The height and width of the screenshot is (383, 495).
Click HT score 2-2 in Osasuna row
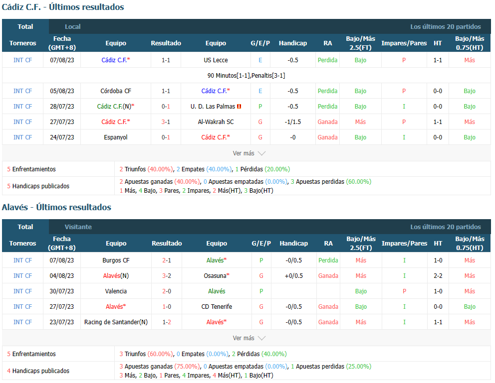(x=438, y=275)
